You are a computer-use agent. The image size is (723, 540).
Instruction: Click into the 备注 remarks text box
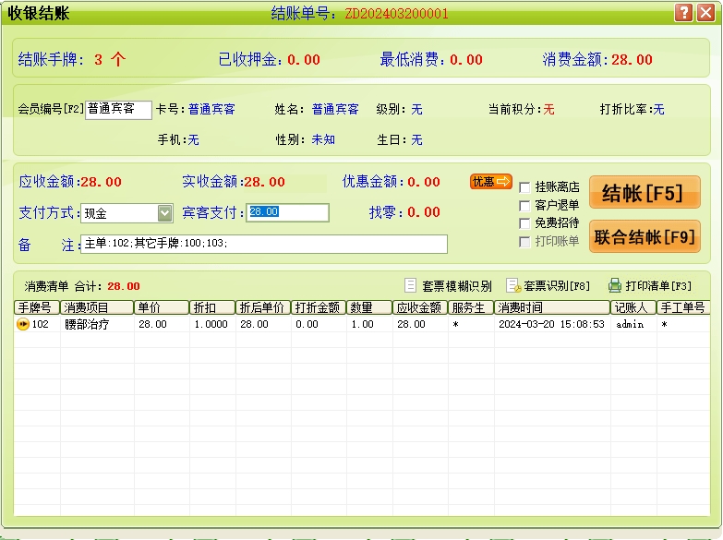[264, 244]
